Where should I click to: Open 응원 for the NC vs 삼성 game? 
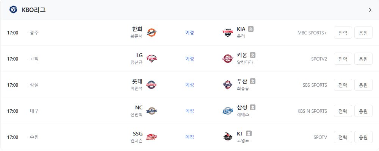pyautogui.click(x=363, y=111)
